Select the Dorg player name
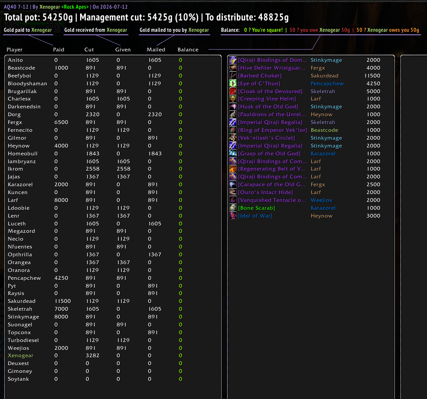 tap(14, 114)
